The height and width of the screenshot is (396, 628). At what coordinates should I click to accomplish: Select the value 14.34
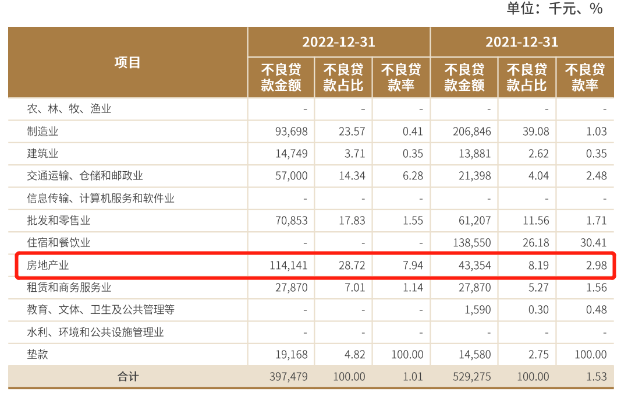click(x=352, y=175)
